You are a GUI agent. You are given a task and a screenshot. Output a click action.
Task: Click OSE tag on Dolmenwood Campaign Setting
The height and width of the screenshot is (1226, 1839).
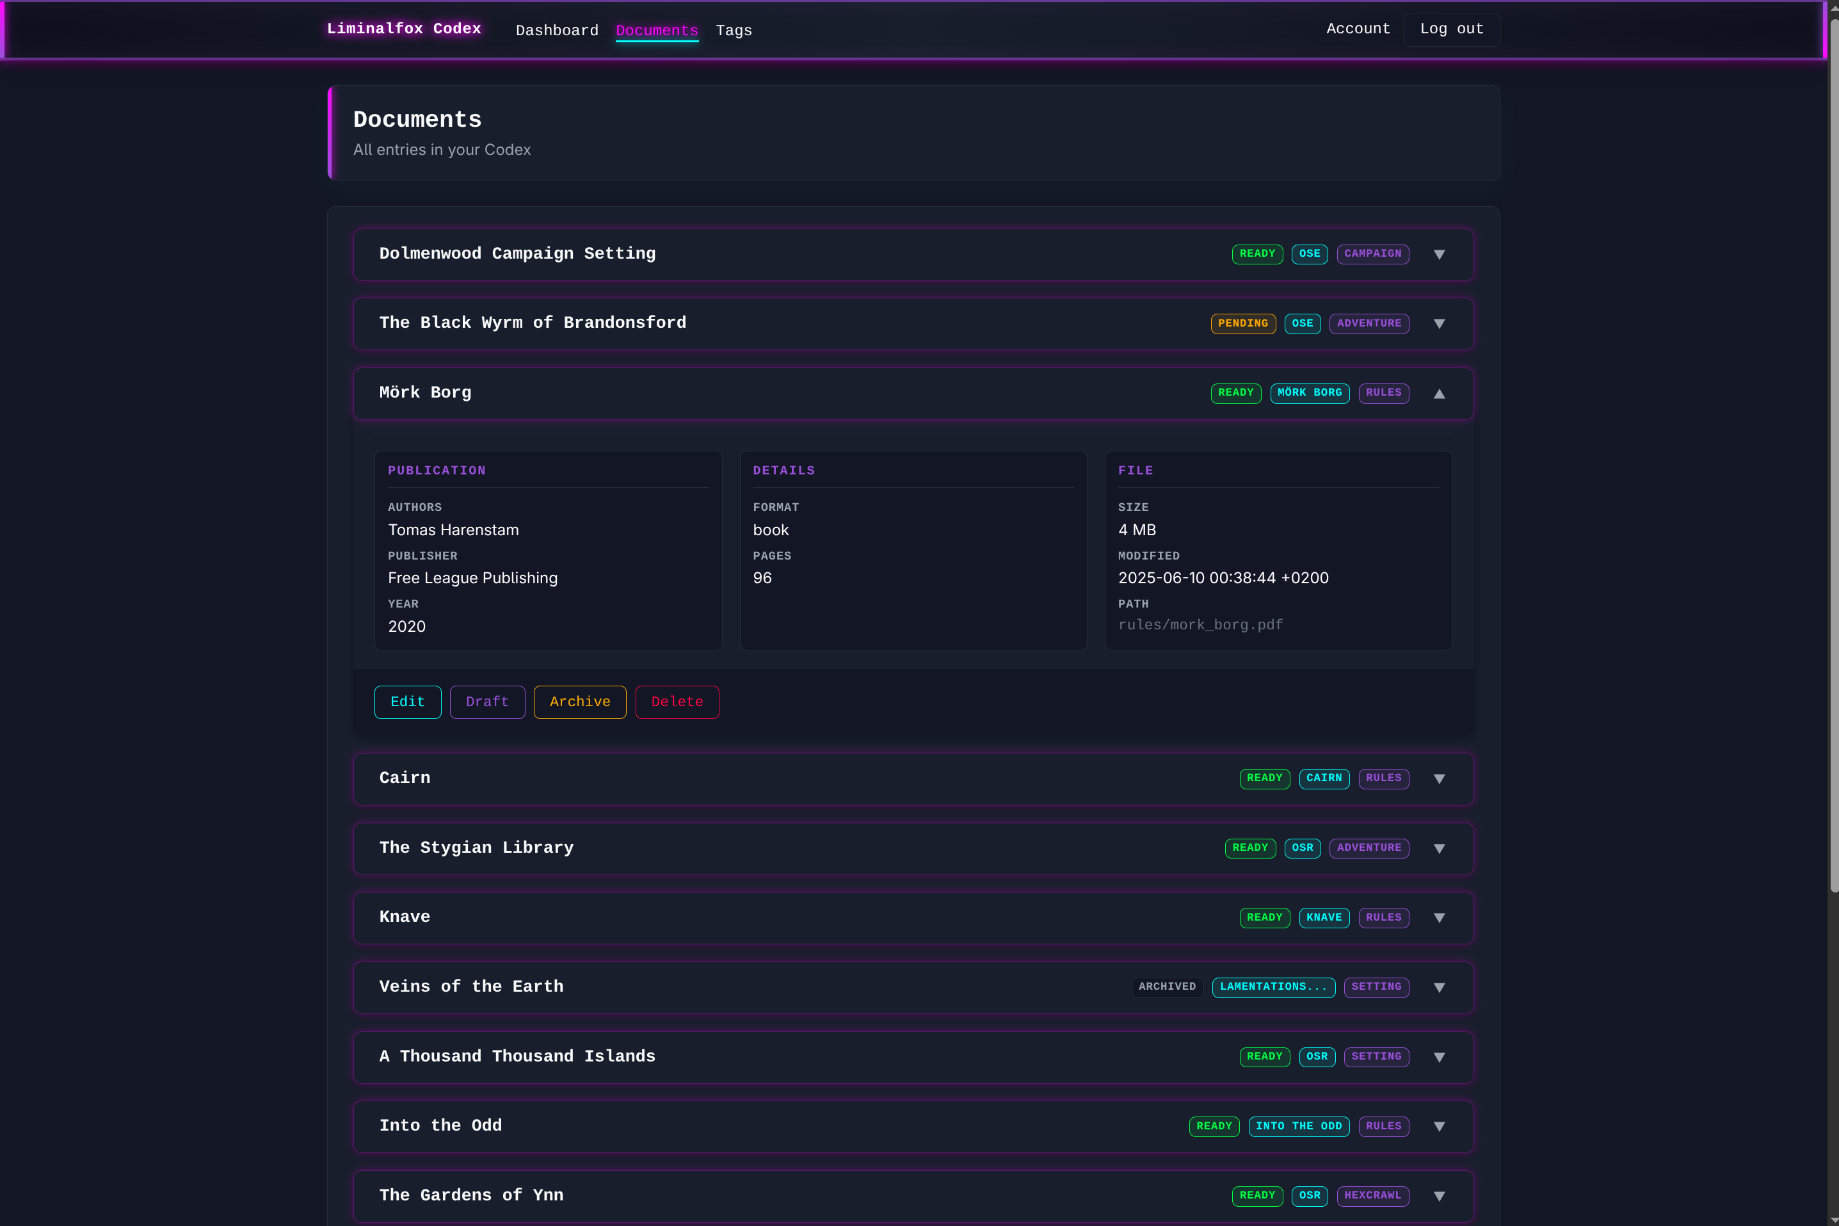(1309, 254)
